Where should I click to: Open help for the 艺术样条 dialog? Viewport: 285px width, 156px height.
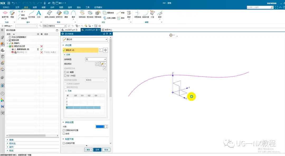click(107, 34)
